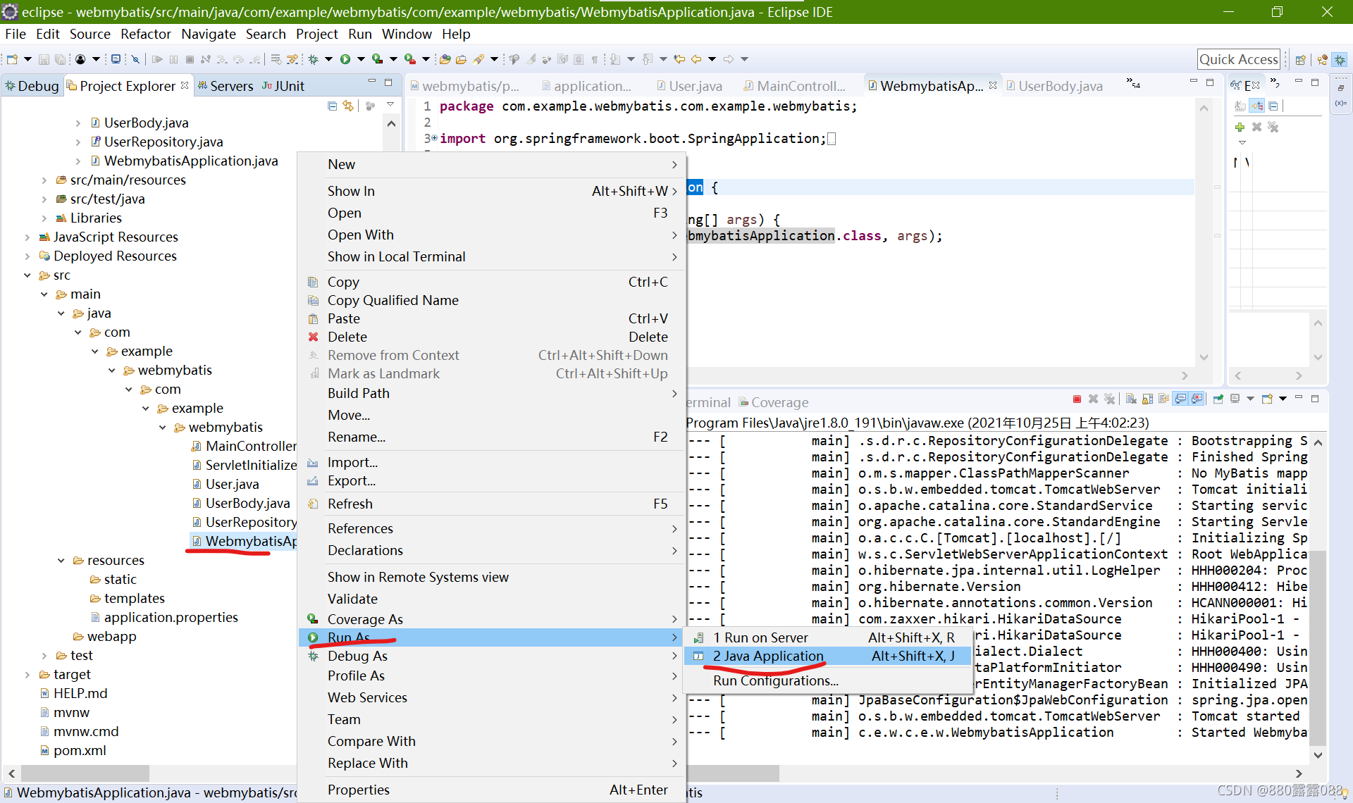Launch the application with the Run toolbar icon
This screenshot has height=803, width=1353.
point(345,58)
